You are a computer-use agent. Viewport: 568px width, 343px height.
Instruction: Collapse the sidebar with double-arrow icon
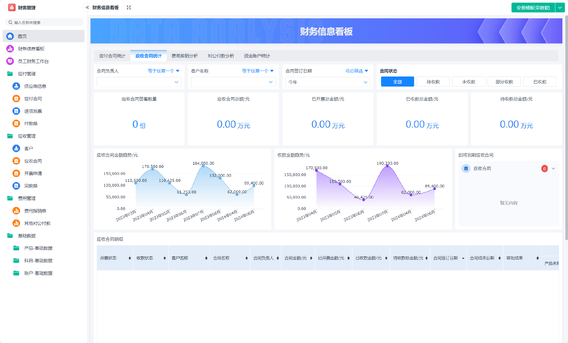[x=87, y=7]
